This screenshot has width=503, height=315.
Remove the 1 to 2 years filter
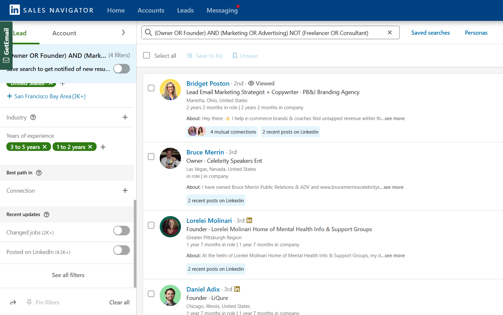[90, 147]
